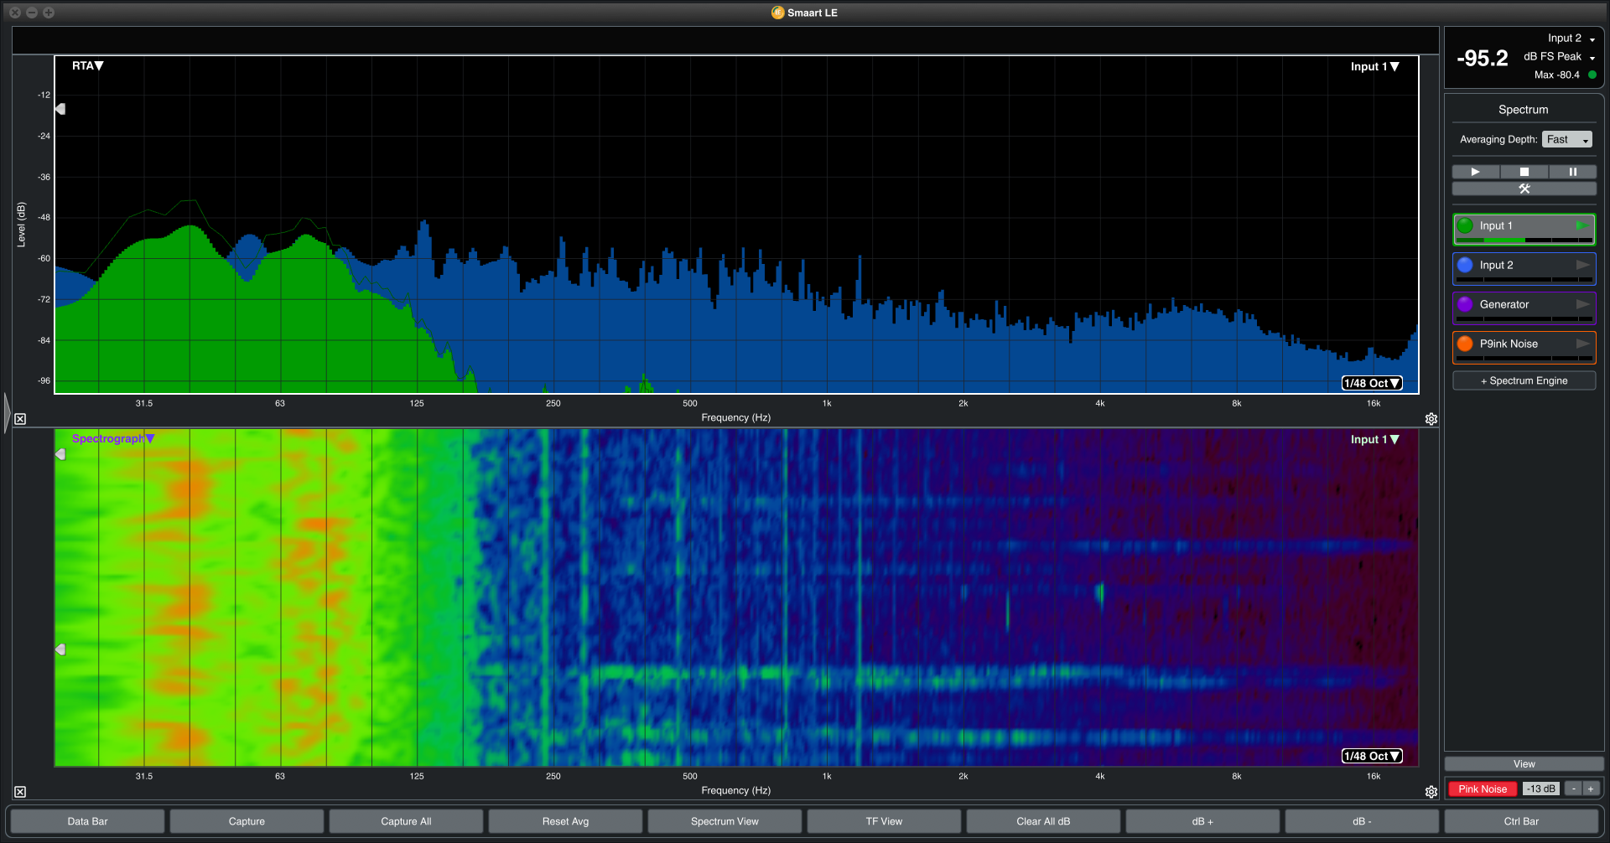Add a new Spectrum Engine
This screenshot has height=843, width=1610.
tap(1524, 380)
